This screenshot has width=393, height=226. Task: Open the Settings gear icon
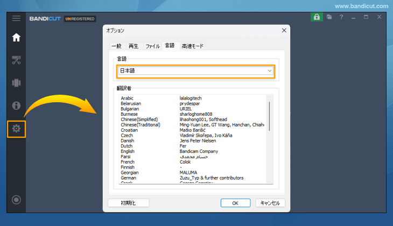click(x=16, y=129)
